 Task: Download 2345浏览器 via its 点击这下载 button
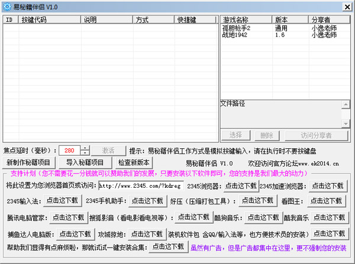point(240,186)
